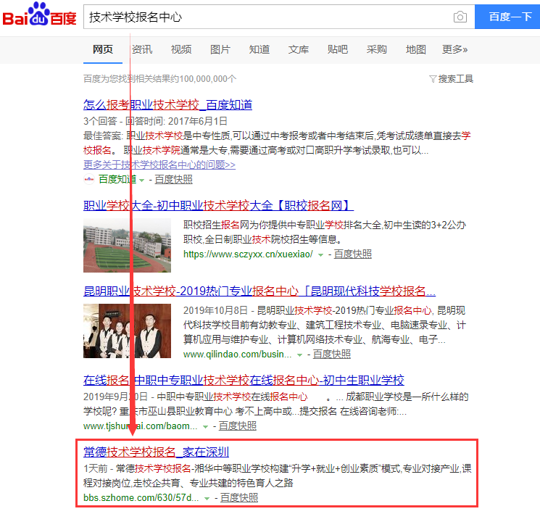Click the uniformed students thumbnail image
This screenshot has width=540, height=514.
tap(127, 331)
